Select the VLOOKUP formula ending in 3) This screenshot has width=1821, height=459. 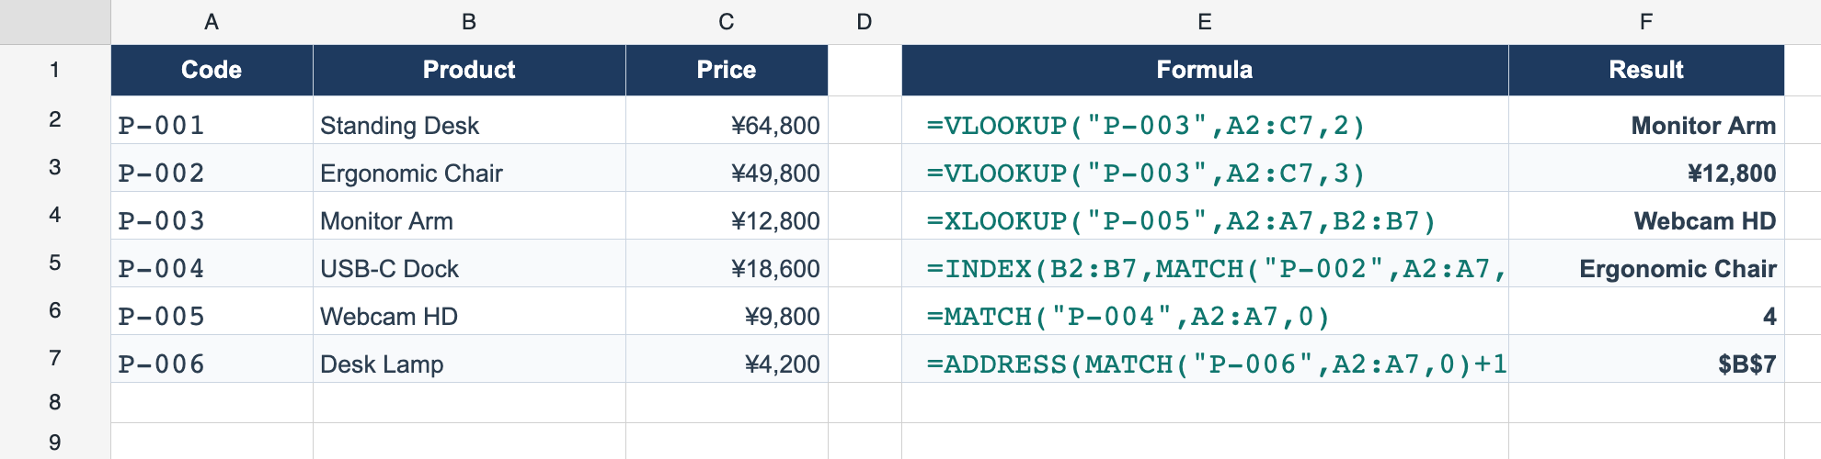tap(1205, 168)
